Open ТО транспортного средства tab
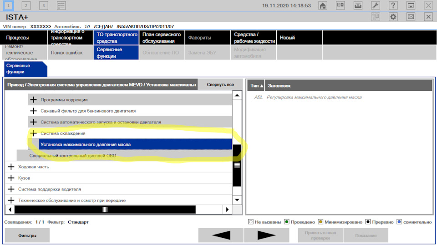The width and height of the screenshot is (437, 245). [x=116, y=38]
